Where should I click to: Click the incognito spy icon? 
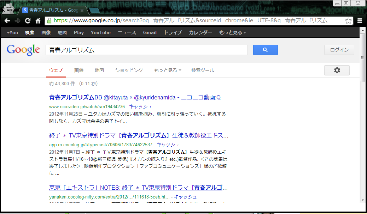point(8,8)
